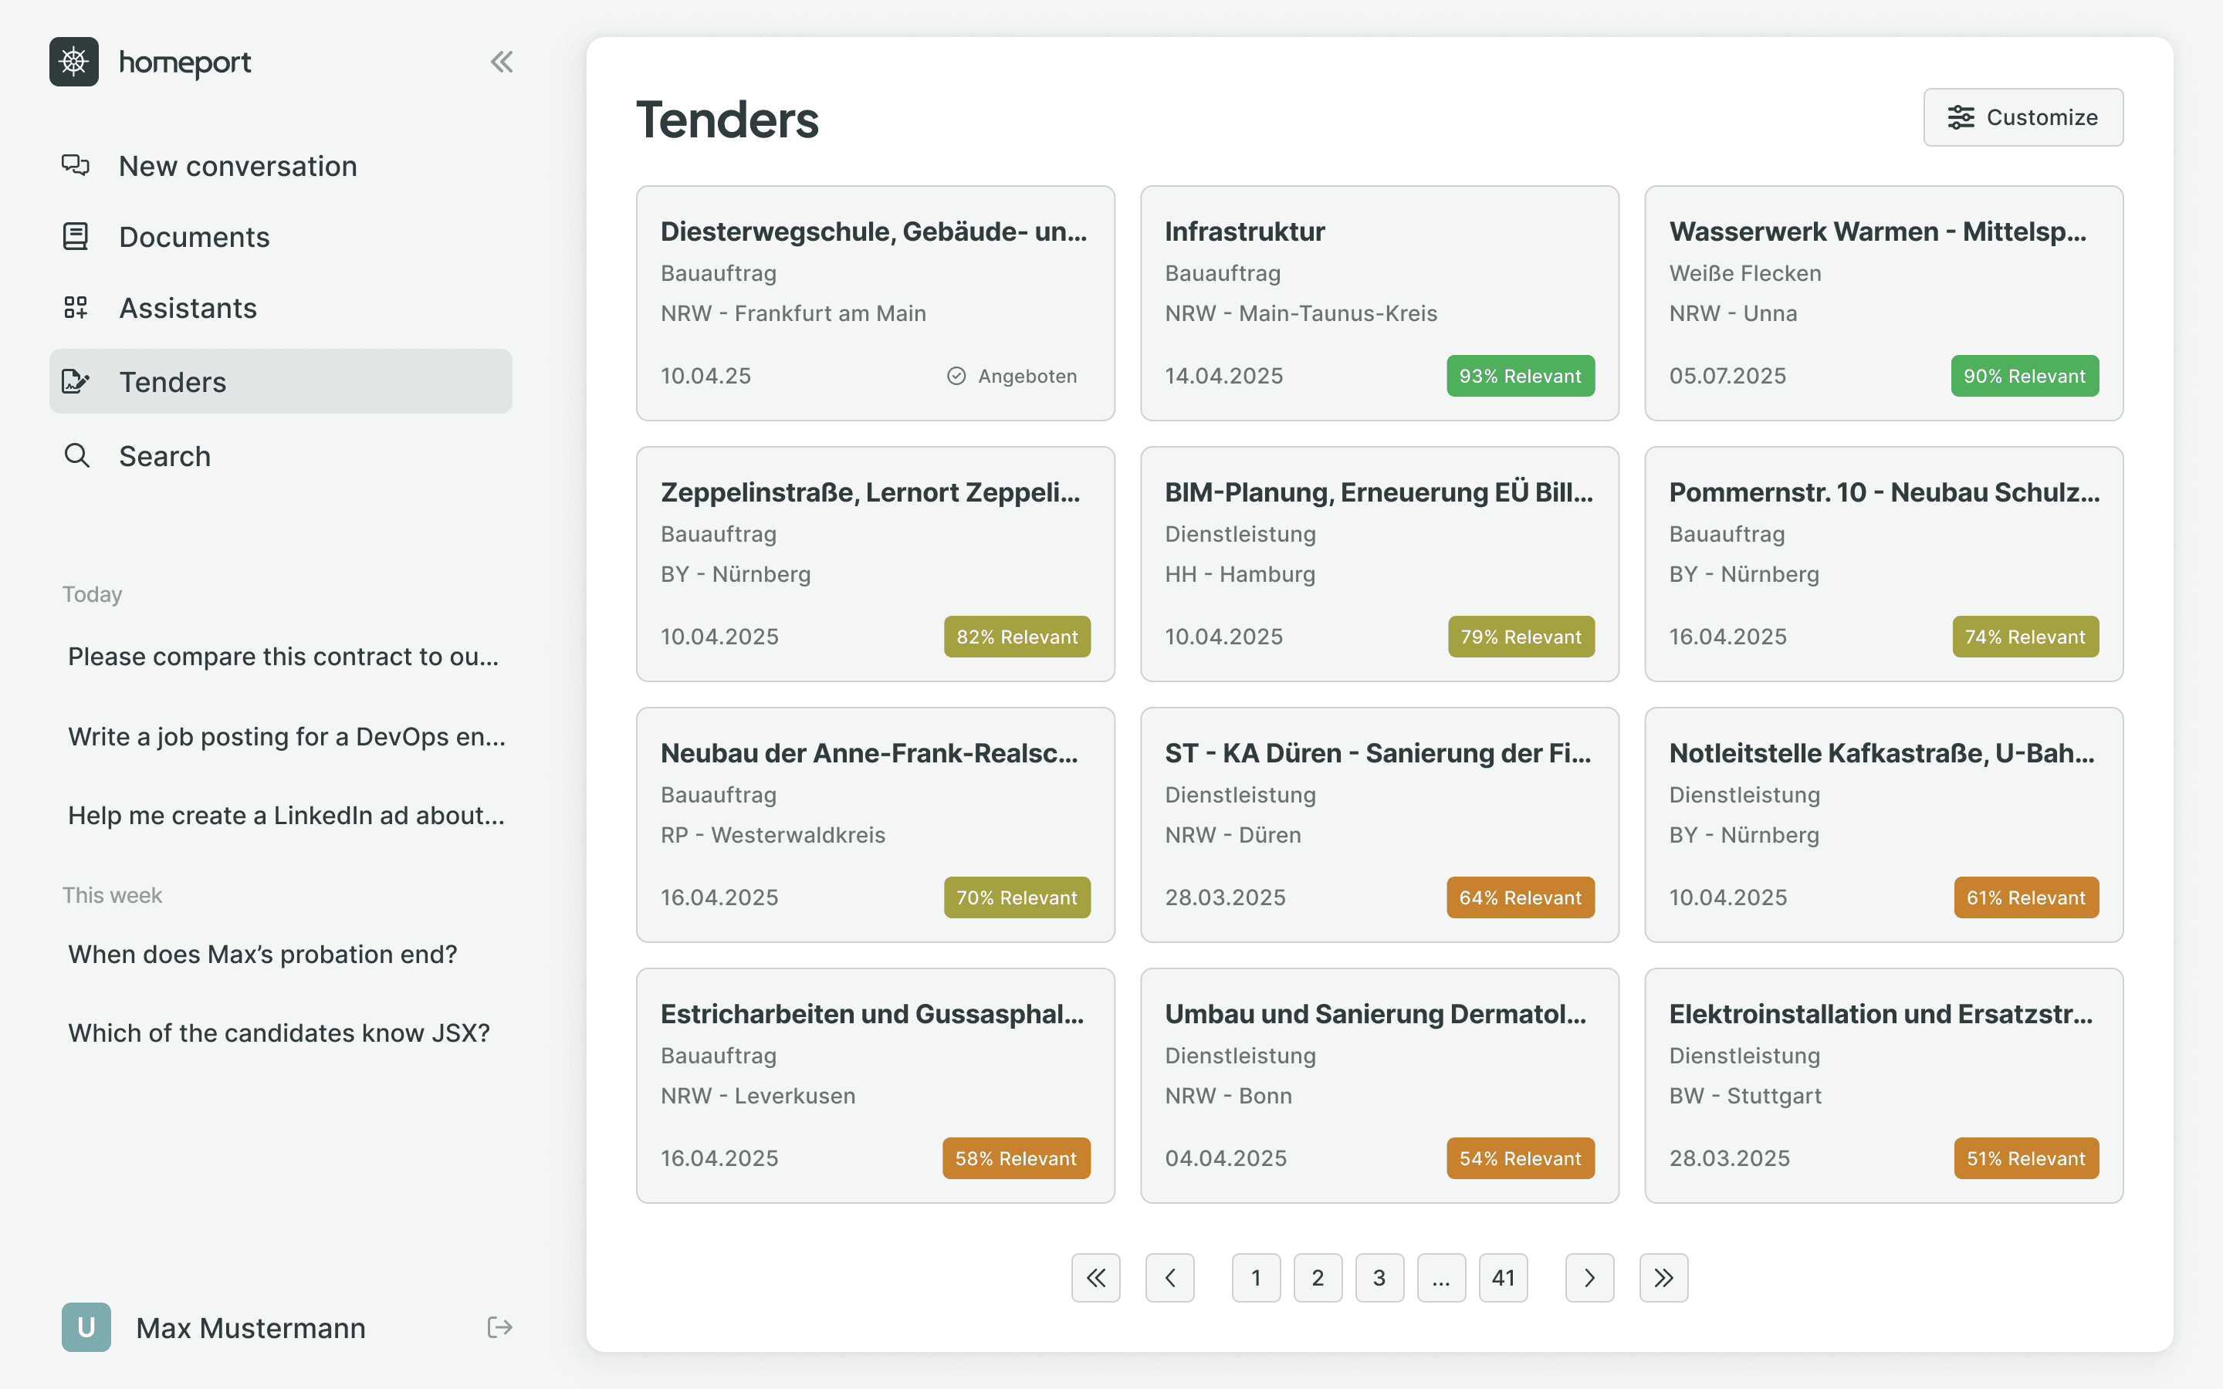This screenshot has width=2223, height=1389.
Task: Click the homeport ship-wheel logo
Action: [x=73, y=62]
